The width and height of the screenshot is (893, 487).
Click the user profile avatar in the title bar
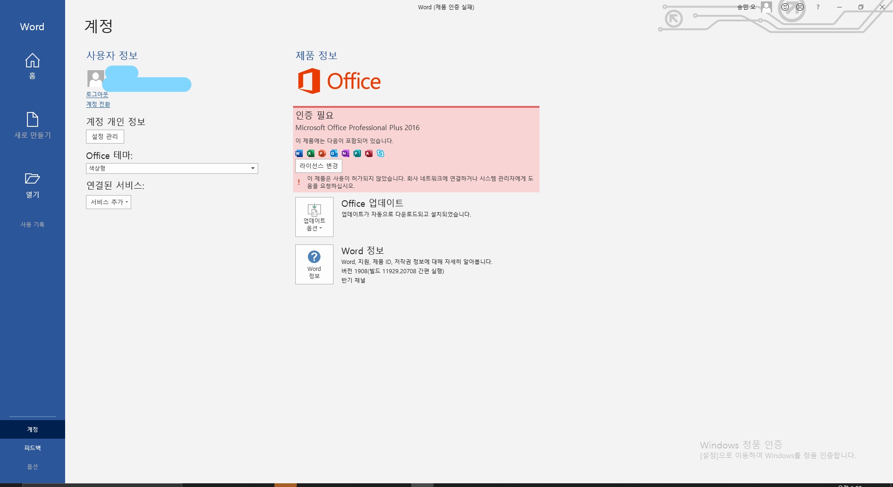point(766,7)
